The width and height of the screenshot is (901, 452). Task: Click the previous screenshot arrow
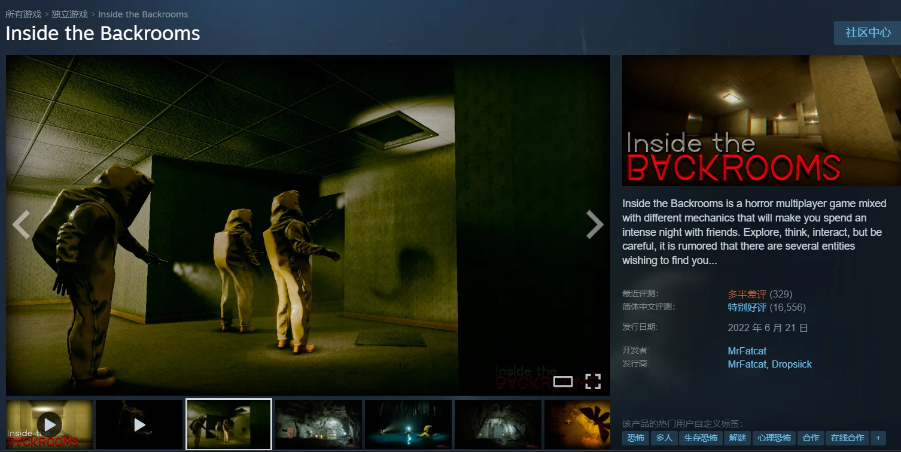tap(22, 225)
